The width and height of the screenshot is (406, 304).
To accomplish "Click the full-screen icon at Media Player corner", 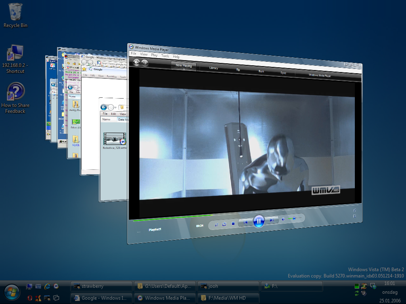I will (354, 211).
